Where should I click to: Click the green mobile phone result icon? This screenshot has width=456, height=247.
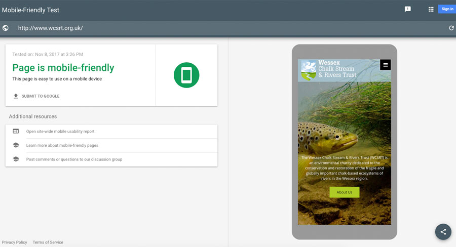click(186, 75)
